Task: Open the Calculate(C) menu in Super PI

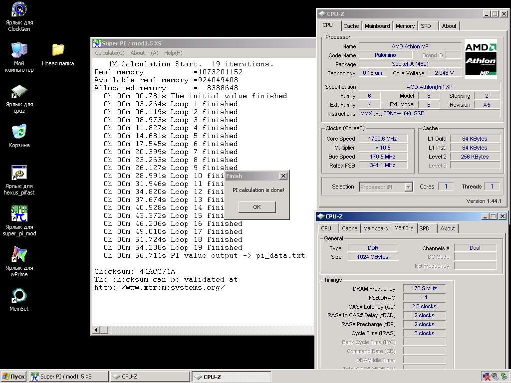Action: click(x=109, y=53)
